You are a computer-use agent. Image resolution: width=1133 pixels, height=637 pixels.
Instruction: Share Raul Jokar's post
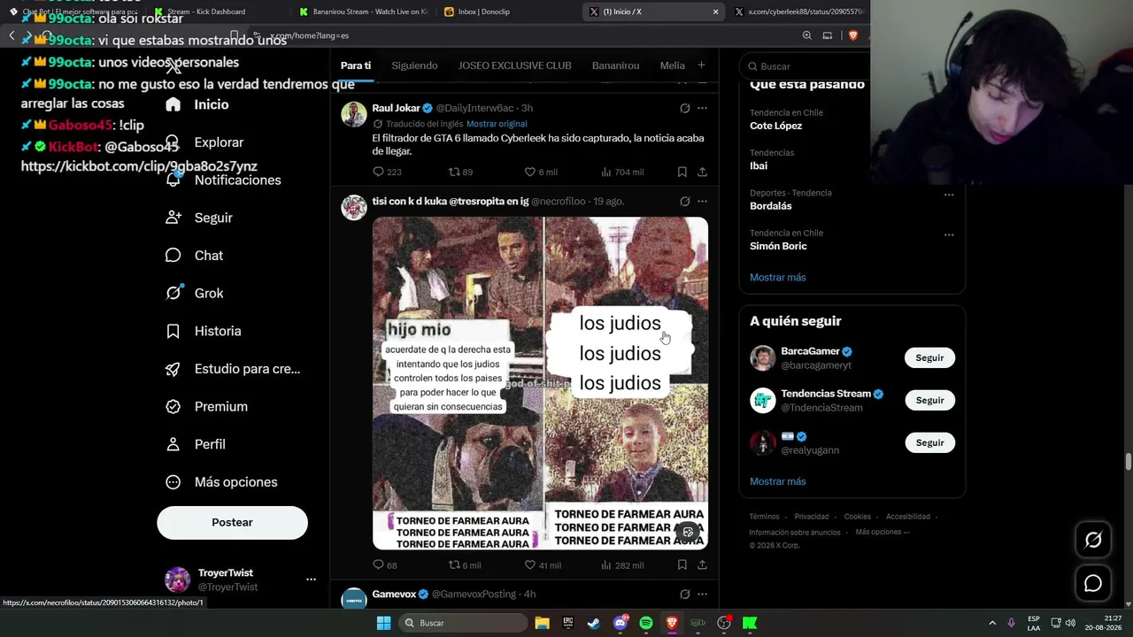pyautogui.click(x=702, y=172)
